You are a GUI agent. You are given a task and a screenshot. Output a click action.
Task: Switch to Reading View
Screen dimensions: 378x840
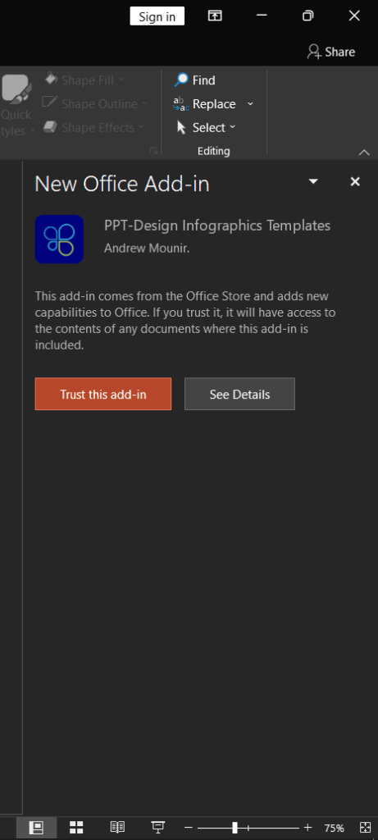point(117,828)
